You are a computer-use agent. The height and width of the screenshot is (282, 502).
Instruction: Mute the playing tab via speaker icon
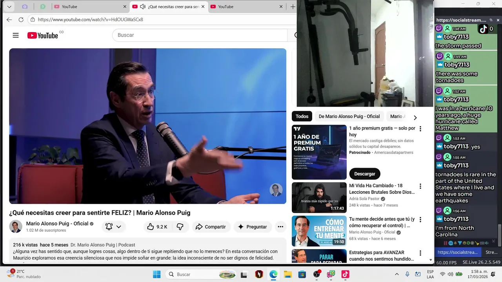143,7
